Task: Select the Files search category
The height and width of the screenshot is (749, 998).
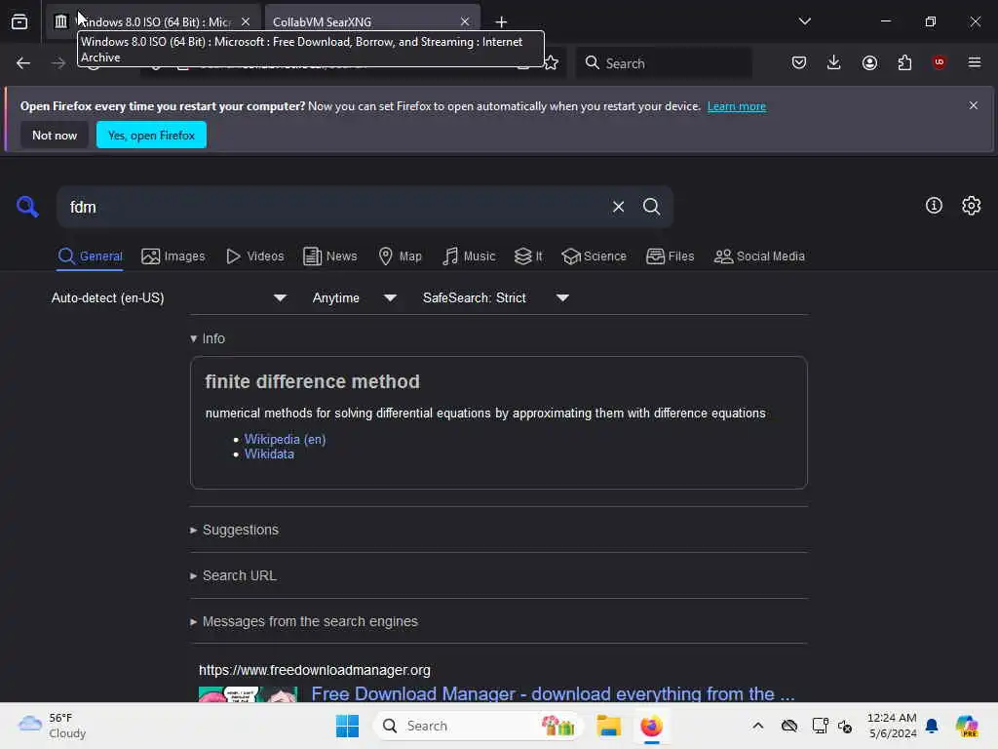Action: [671, 256]
